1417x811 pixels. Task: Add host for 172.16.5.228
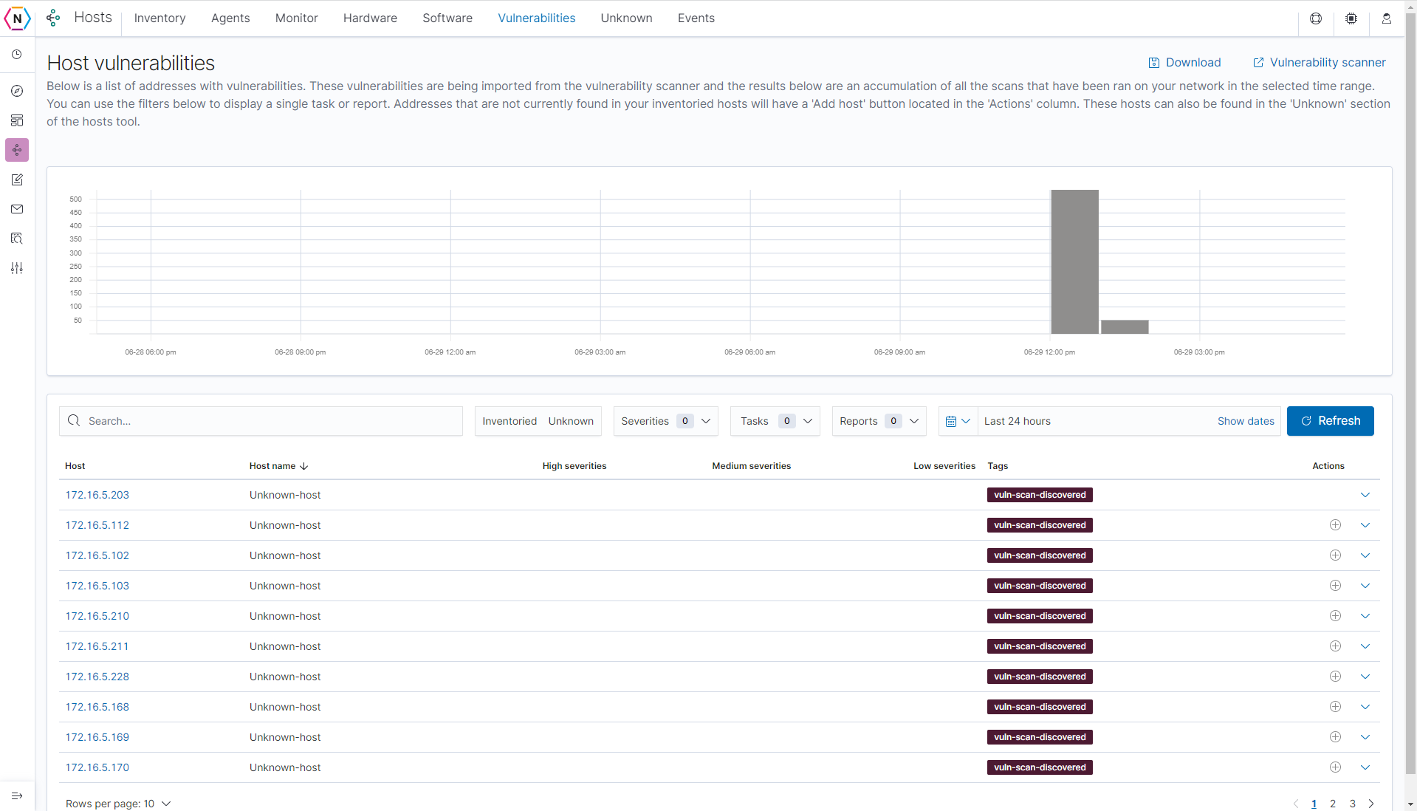[x=1335, y=677]
